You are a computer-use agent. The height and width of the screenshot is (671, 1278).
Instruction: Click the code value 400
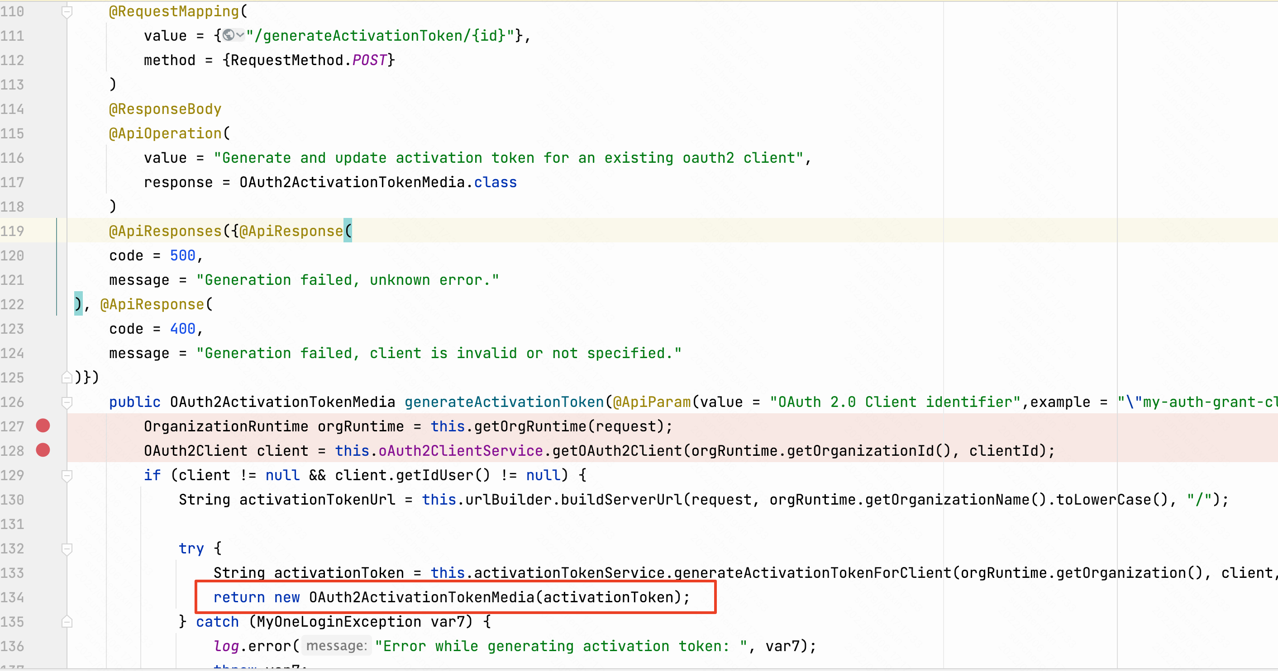[x=182, y=329]
